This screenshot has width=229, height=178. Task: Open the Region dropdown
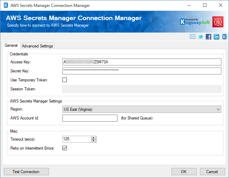click(142, 109)
